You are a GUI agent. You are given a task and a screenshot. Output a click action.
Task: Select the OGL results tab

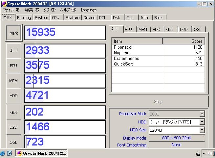(x=197, y=29)
